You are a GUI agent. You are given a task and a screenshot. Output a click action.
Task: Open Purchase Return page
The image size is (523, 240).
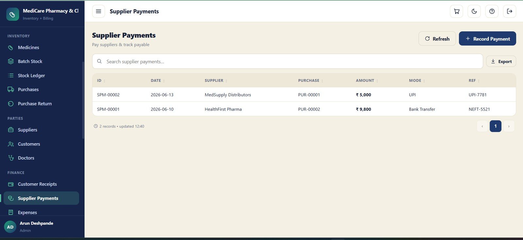coord(41,104)
